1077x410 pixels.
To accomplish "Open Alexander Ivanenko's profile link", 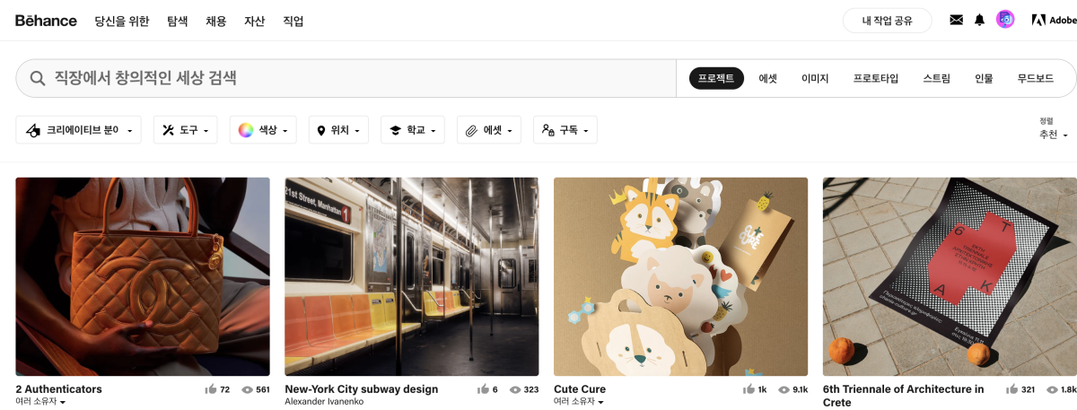I will pyautogui.click(x=324, y=402).
